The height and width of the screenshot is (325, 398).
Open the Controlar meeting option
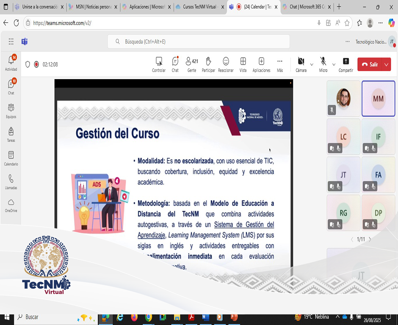pyautogui.click(x=159, y=64)
